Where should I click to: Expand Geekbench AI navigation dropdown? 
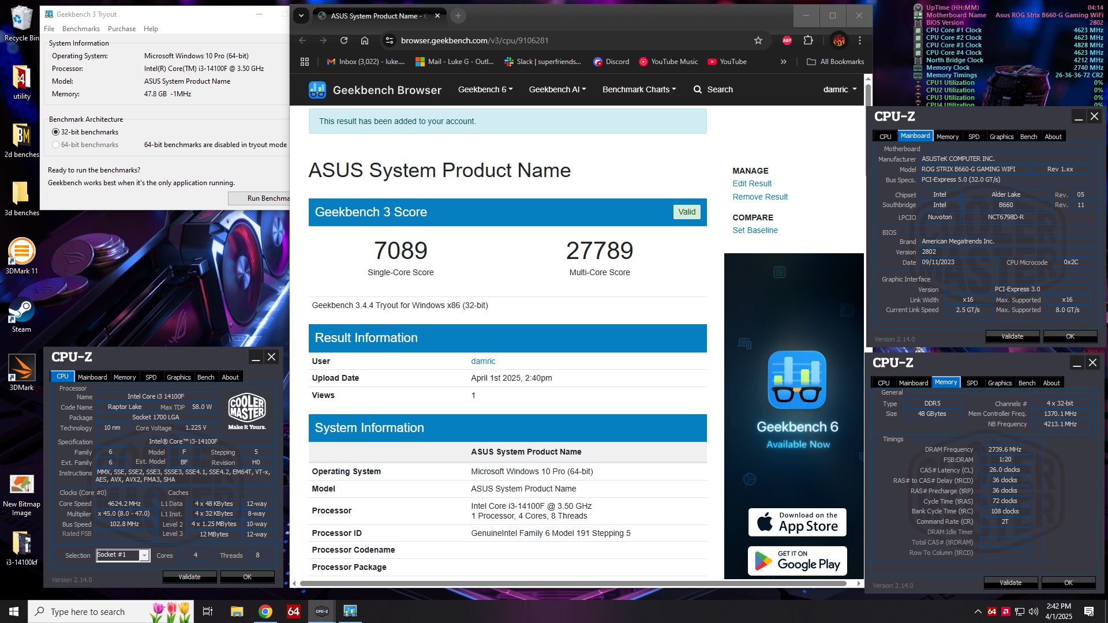click(557, 89)
